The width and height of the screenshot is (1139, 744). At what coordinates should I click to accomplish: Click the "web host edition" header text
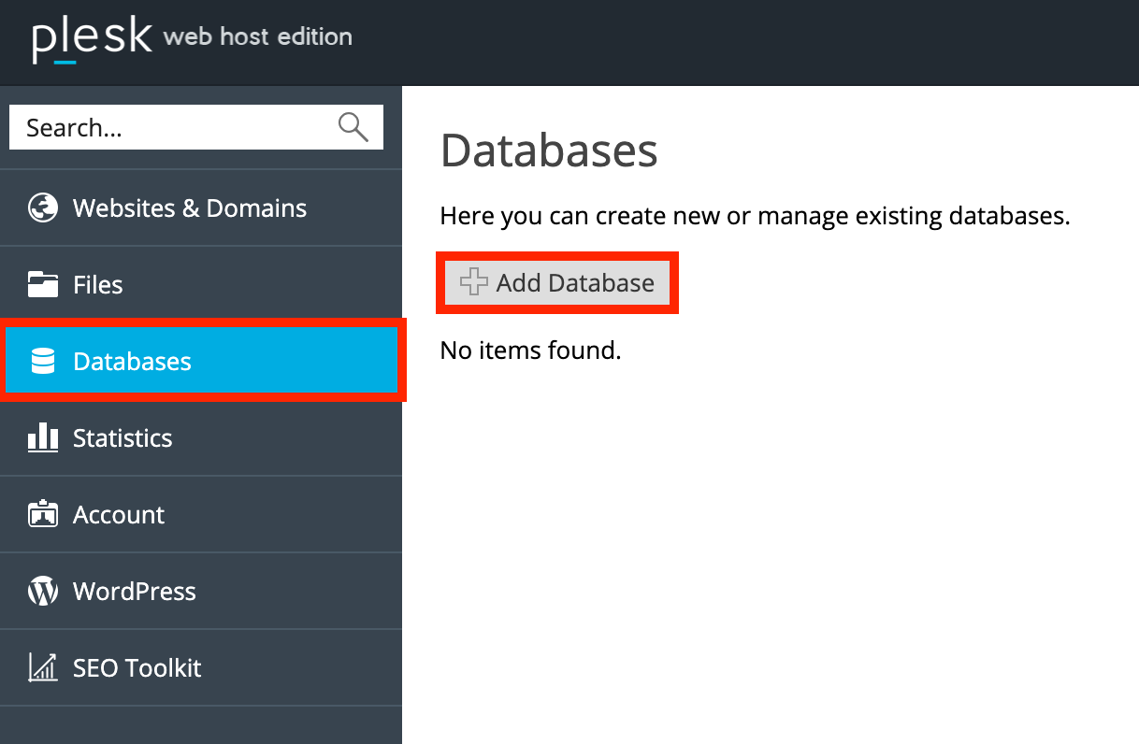pos(258,37)
